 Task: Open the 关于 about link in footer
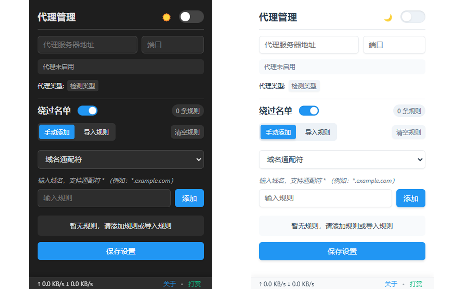(169, 284)
